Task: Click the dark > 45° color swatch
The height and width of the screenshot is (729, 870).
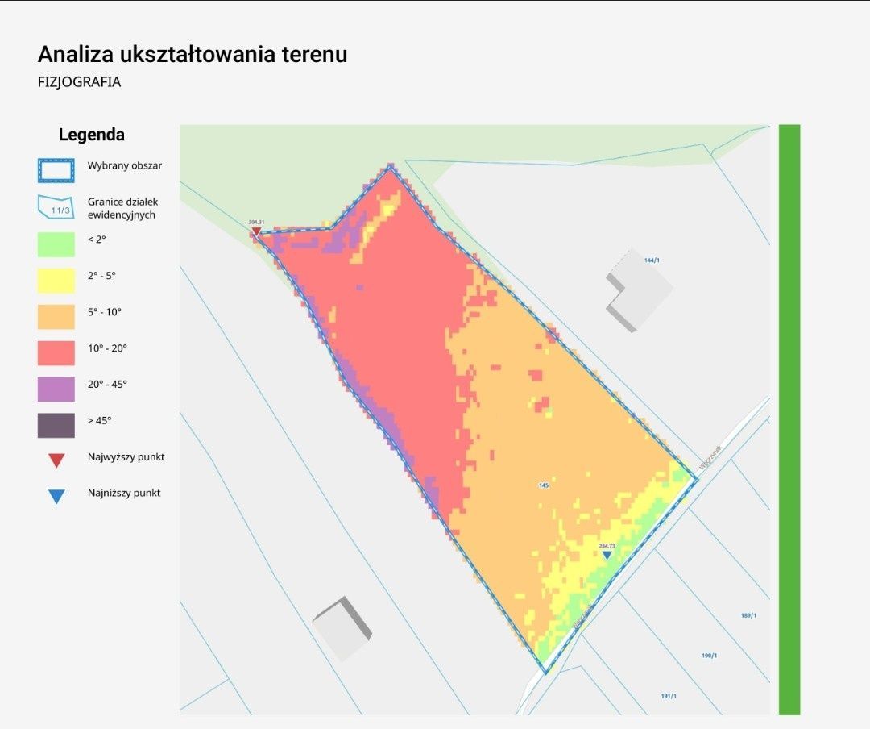Action: (x=56, y=420)
